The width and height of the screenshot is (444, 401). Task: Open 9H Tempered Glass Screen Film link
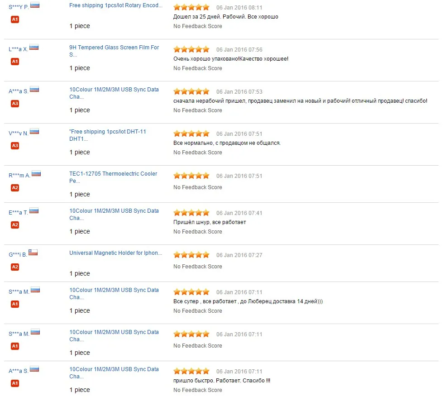click(x=114, y=51)
